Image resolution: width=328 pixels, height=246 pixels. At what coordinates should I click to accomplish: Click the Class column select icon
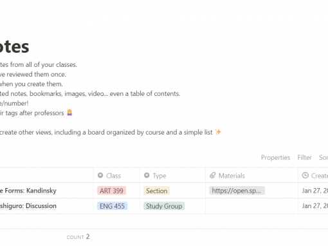point(100,175)
